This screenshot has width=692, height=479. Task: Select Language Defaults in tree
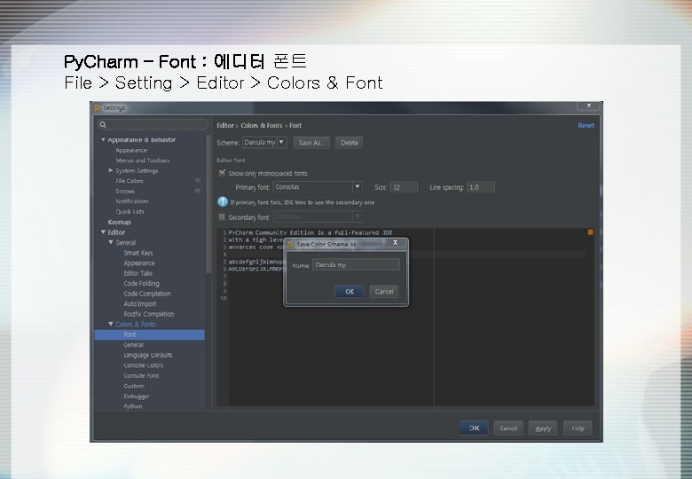(148, 355)
